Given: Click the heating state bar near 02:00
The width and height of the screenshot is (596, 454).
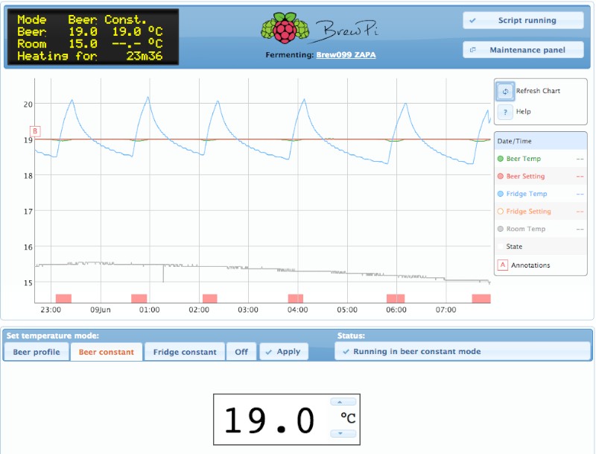Looking at the screenshot, I should click(210, 298).
